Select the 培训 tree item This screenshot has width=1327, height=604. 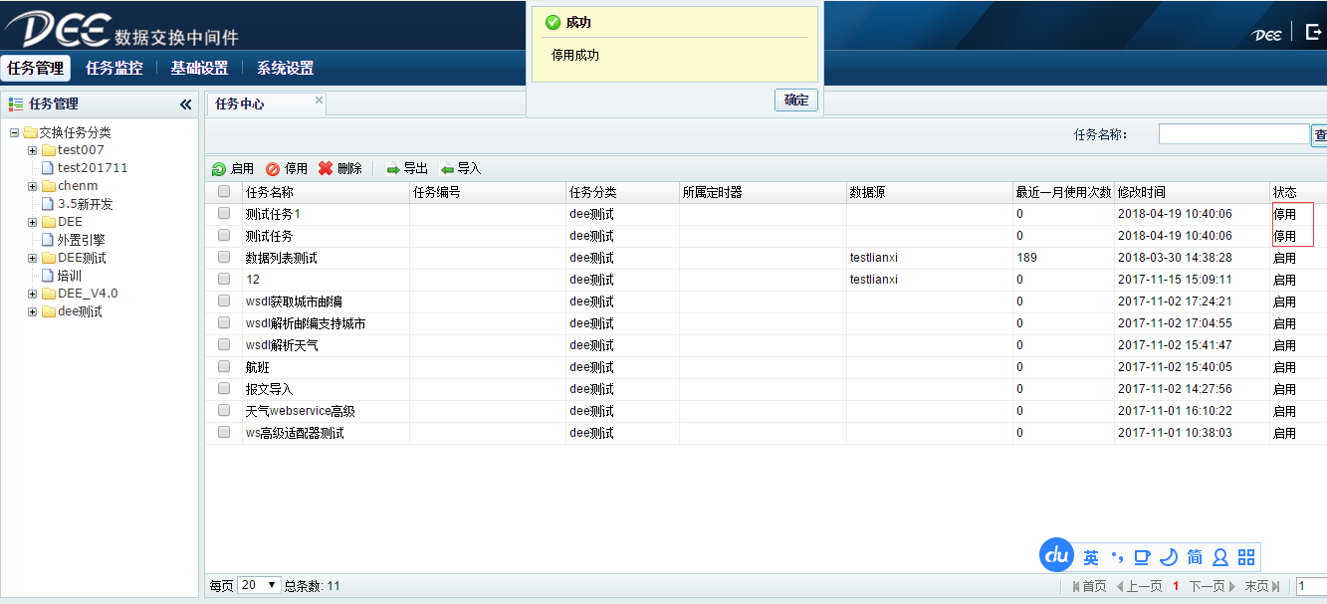pos(69,276)
